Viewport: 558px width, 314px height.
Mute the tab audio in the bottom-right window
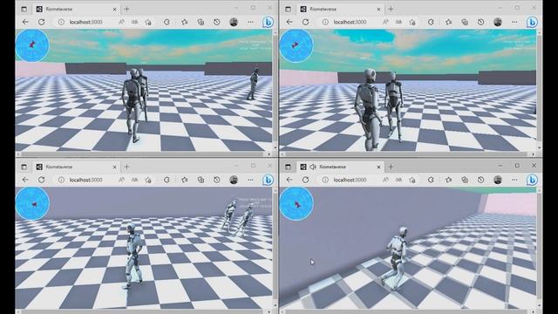coord(313,167)
